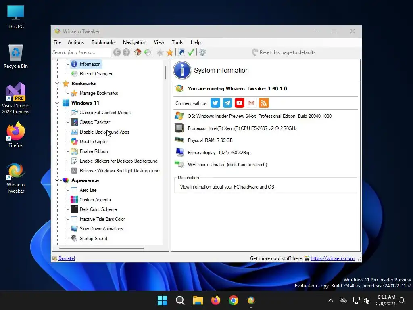Viewport: 413px width, 310px height.
Task: Select Enable Stickers for Desktop Background
Action: click(x=119, y=161)
